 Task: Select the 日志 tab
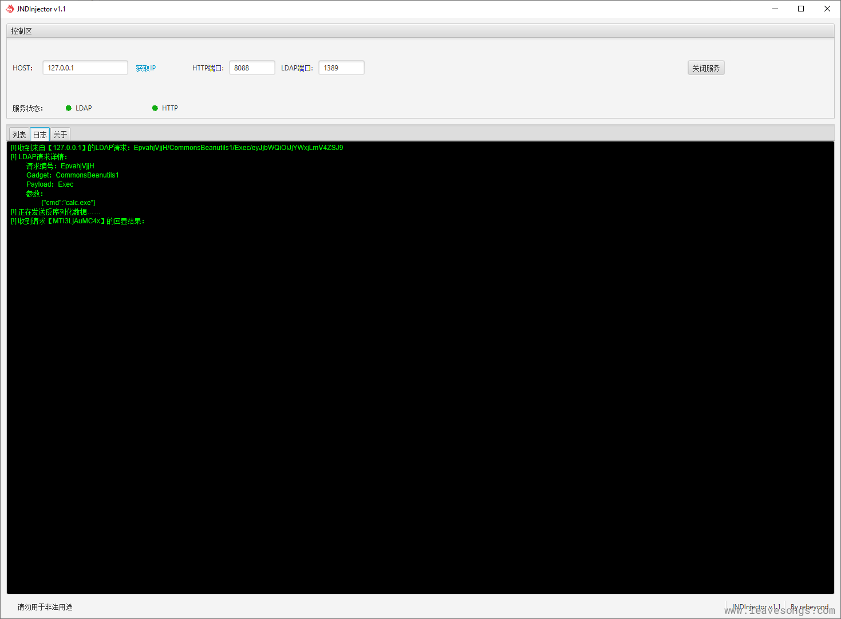click(40, 135)
